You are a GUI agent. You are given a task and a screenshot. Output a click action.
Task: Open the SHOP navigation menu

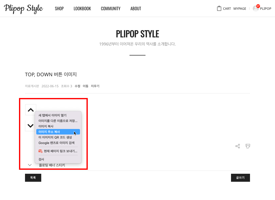59,8
